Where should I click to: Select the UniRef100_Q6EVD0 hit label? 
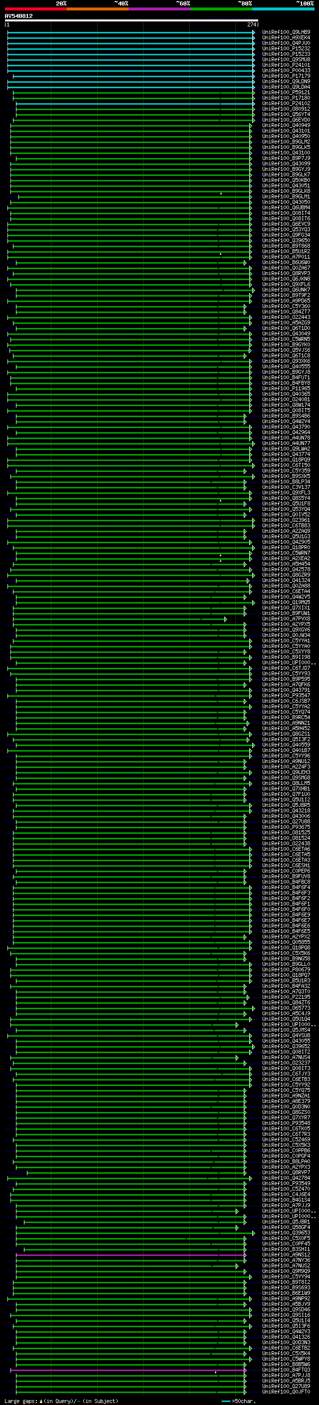click(x=286, y=120)
